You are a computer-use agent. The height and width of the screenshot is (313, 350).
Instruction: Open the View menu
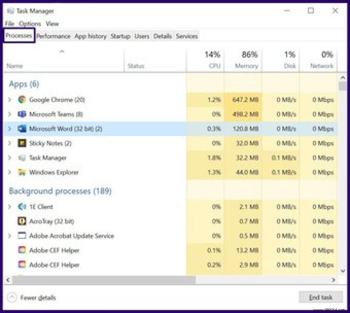[52, 23]
